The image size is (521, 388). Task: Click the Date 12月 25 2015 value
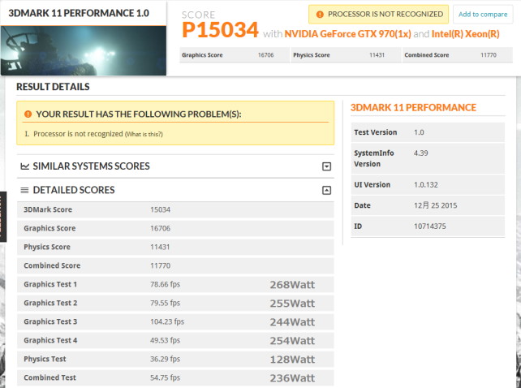(435, 205)
